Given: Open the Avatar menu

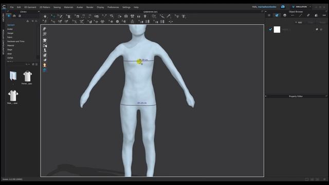Looking at the screenshot, I should point(80,7).
